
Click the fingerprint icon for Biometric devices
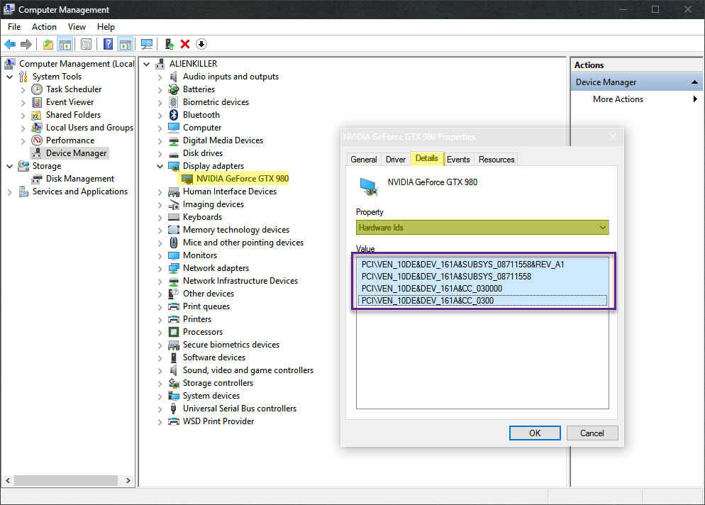tap(174, 103)
